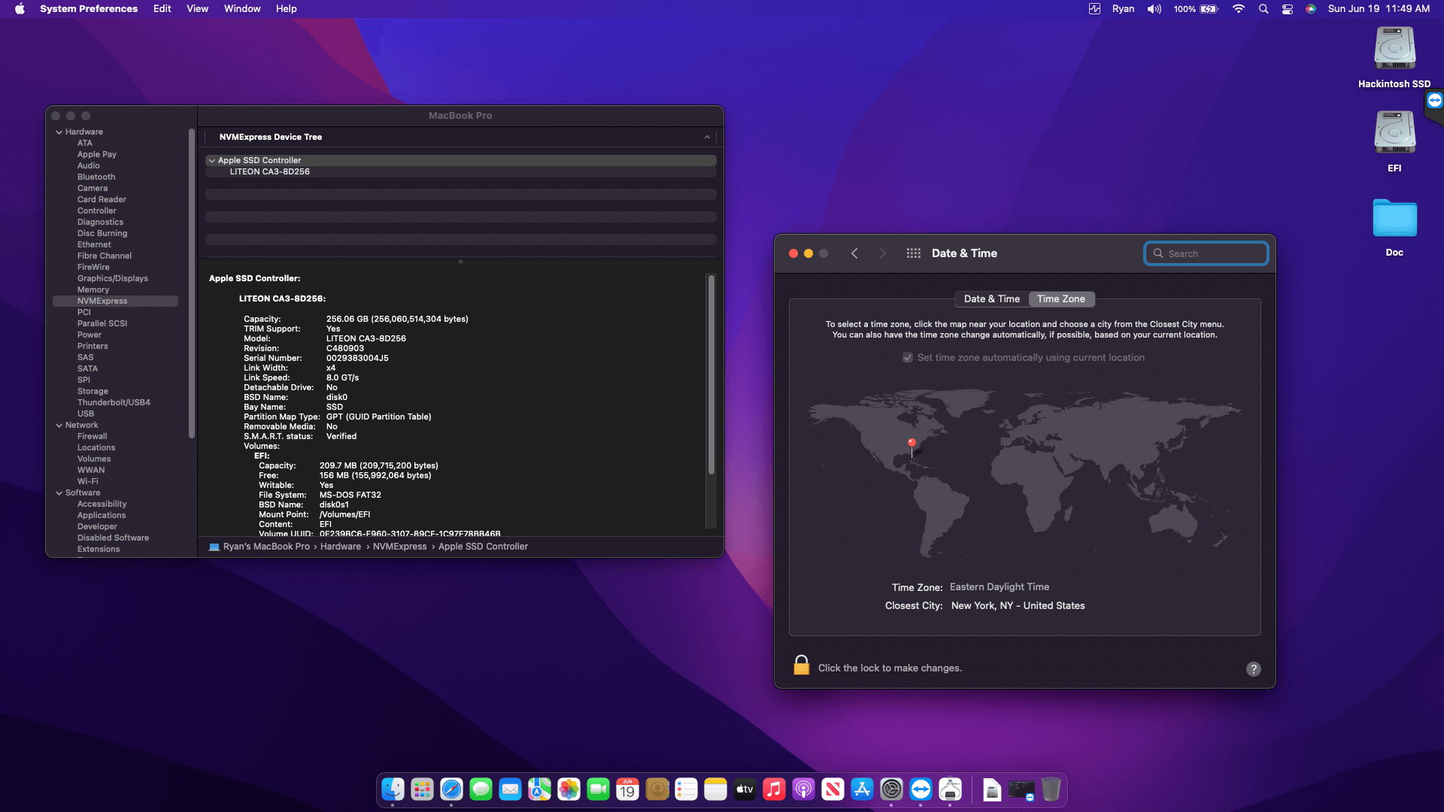The width and height of the screenshot is (1444, 812).
Task: Open the Edit menu
Action: coord(162,9)
